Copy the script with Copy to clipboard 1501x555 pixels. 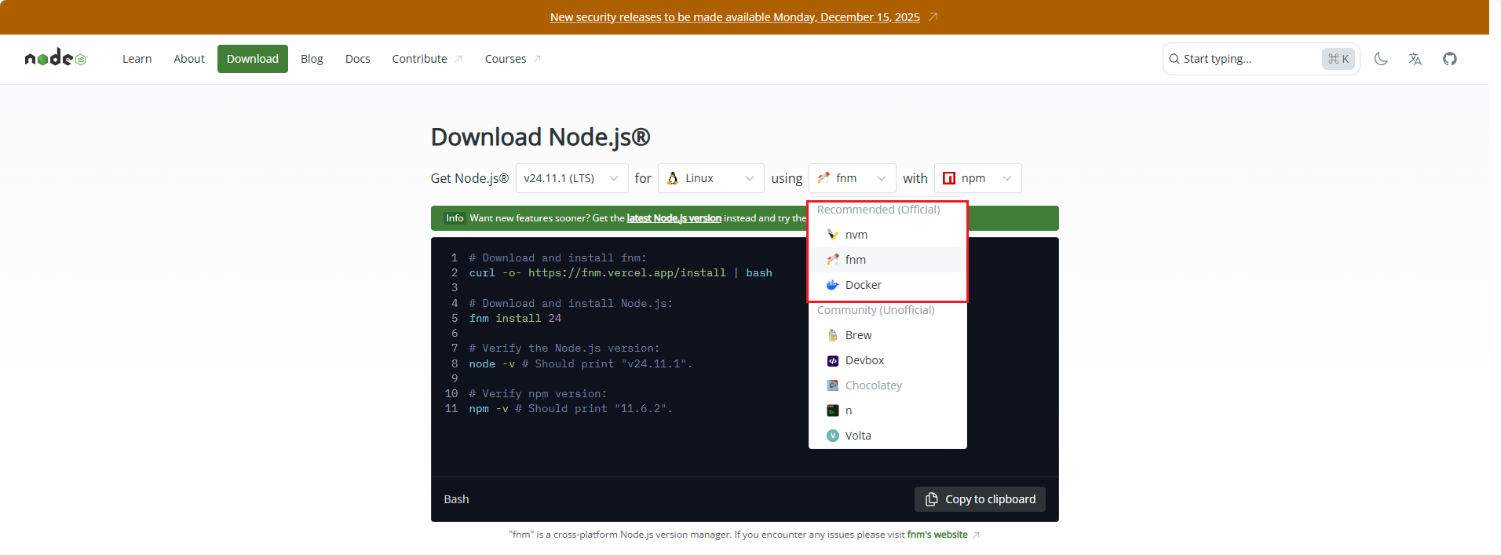pos(980,499)
